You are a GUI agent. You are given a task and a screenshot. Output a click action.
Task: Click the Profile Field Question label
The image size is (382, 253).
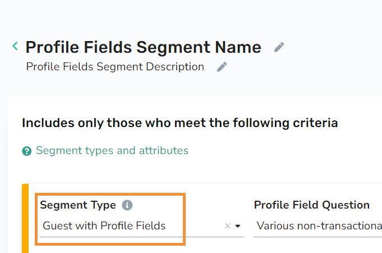click(x=311, y=205)
